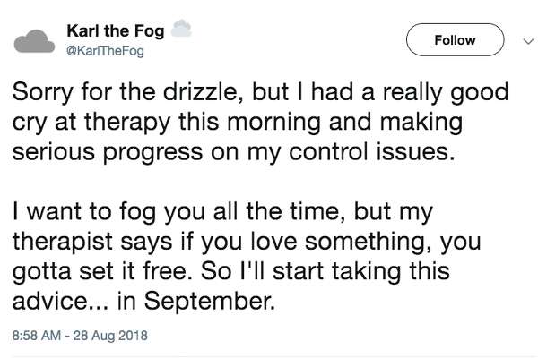Open the 8:58 AM tweet timestamp
The height and width of the screenshot is (358, 538).
(37, 335)
